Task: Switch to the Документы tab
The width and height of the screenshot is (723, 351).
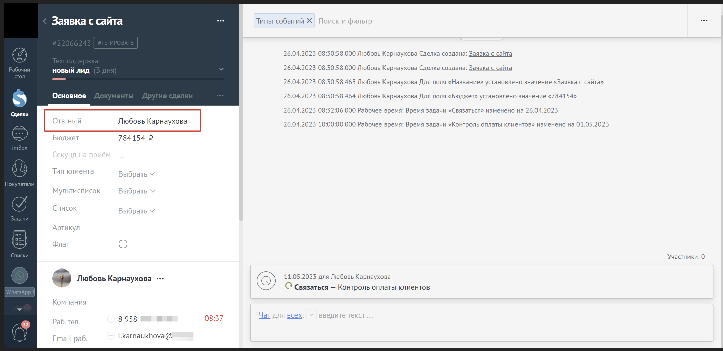Action: point(114,96)
